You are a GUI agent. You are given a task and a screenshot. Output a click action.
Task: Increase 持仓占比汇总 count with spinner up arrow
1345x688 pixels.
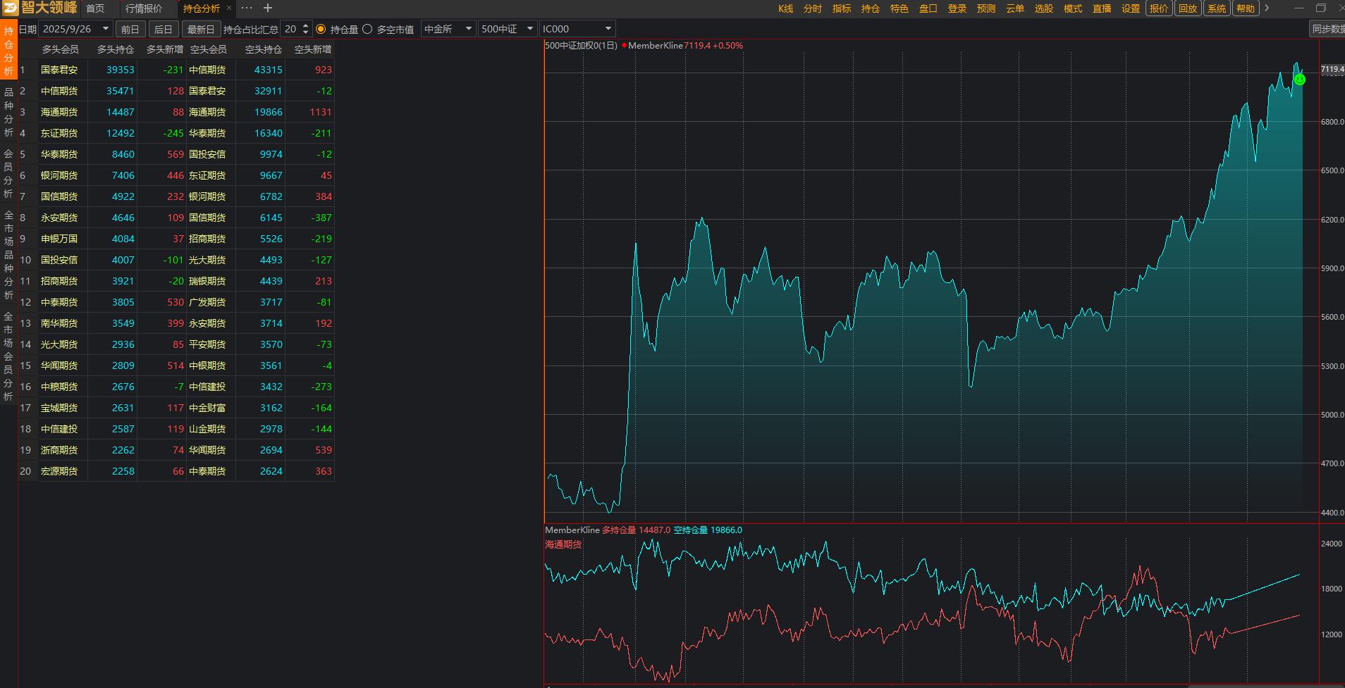click(x=305, y=26)
